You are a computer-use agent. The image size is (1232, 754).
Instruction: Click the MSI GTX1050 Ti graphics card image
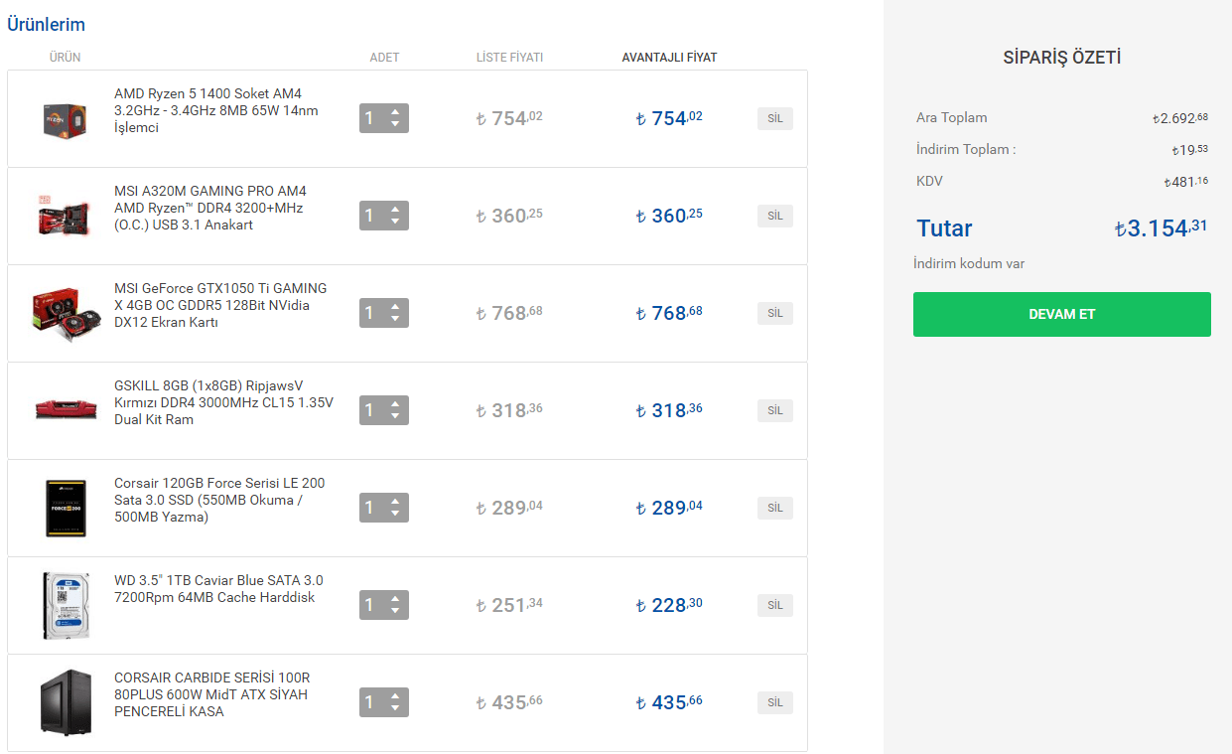pyautogui.click(x=67, y=313)
